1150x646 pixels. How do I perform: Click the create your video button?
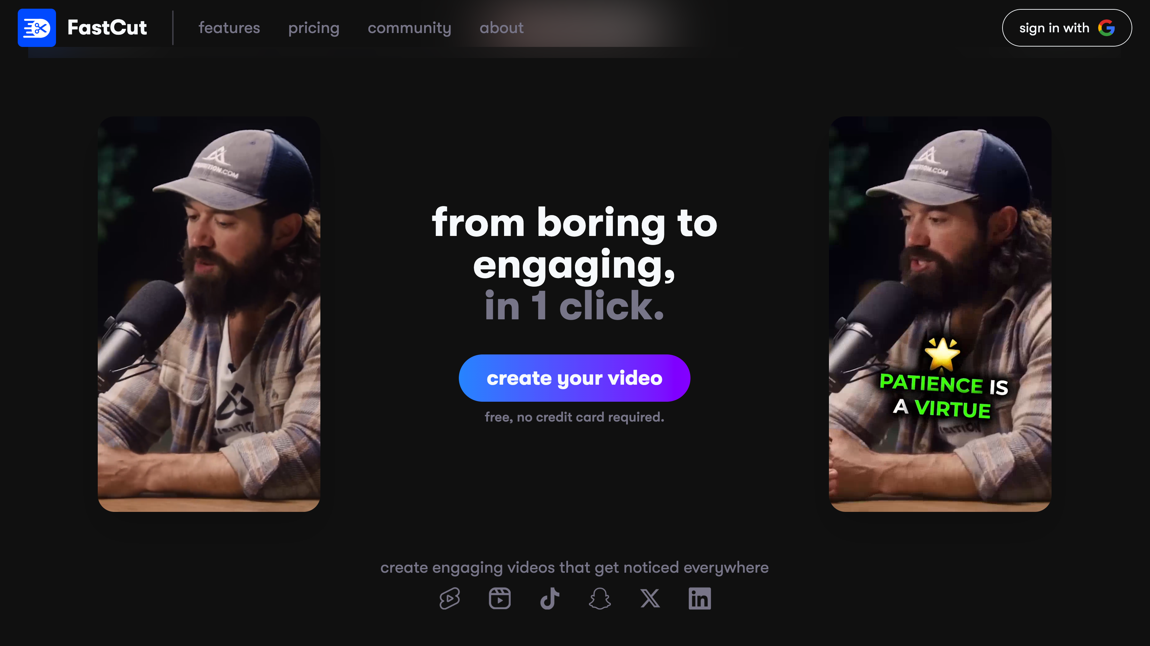[575, 378]
